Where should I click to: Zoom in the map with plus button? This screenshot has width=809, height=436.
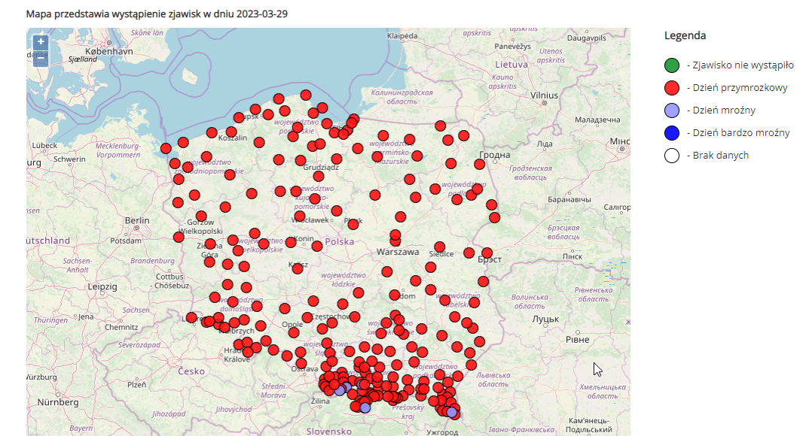pos(41,42)
